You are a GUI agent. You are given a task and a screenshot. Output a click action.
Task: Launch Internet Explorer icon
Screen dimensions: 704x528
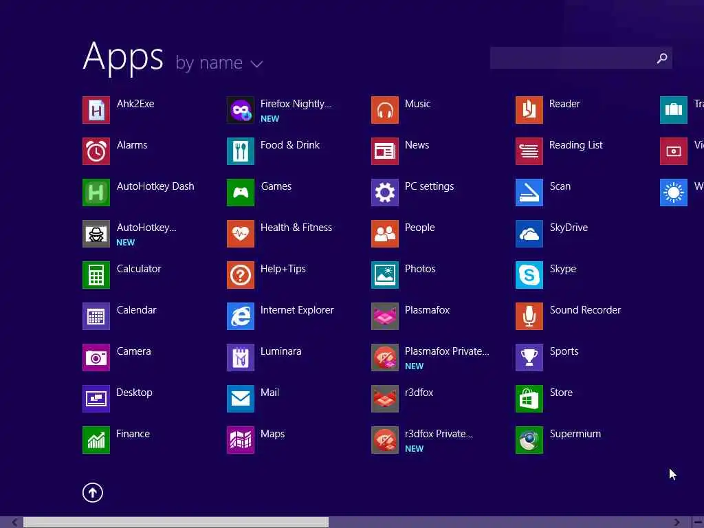point(241,316)
